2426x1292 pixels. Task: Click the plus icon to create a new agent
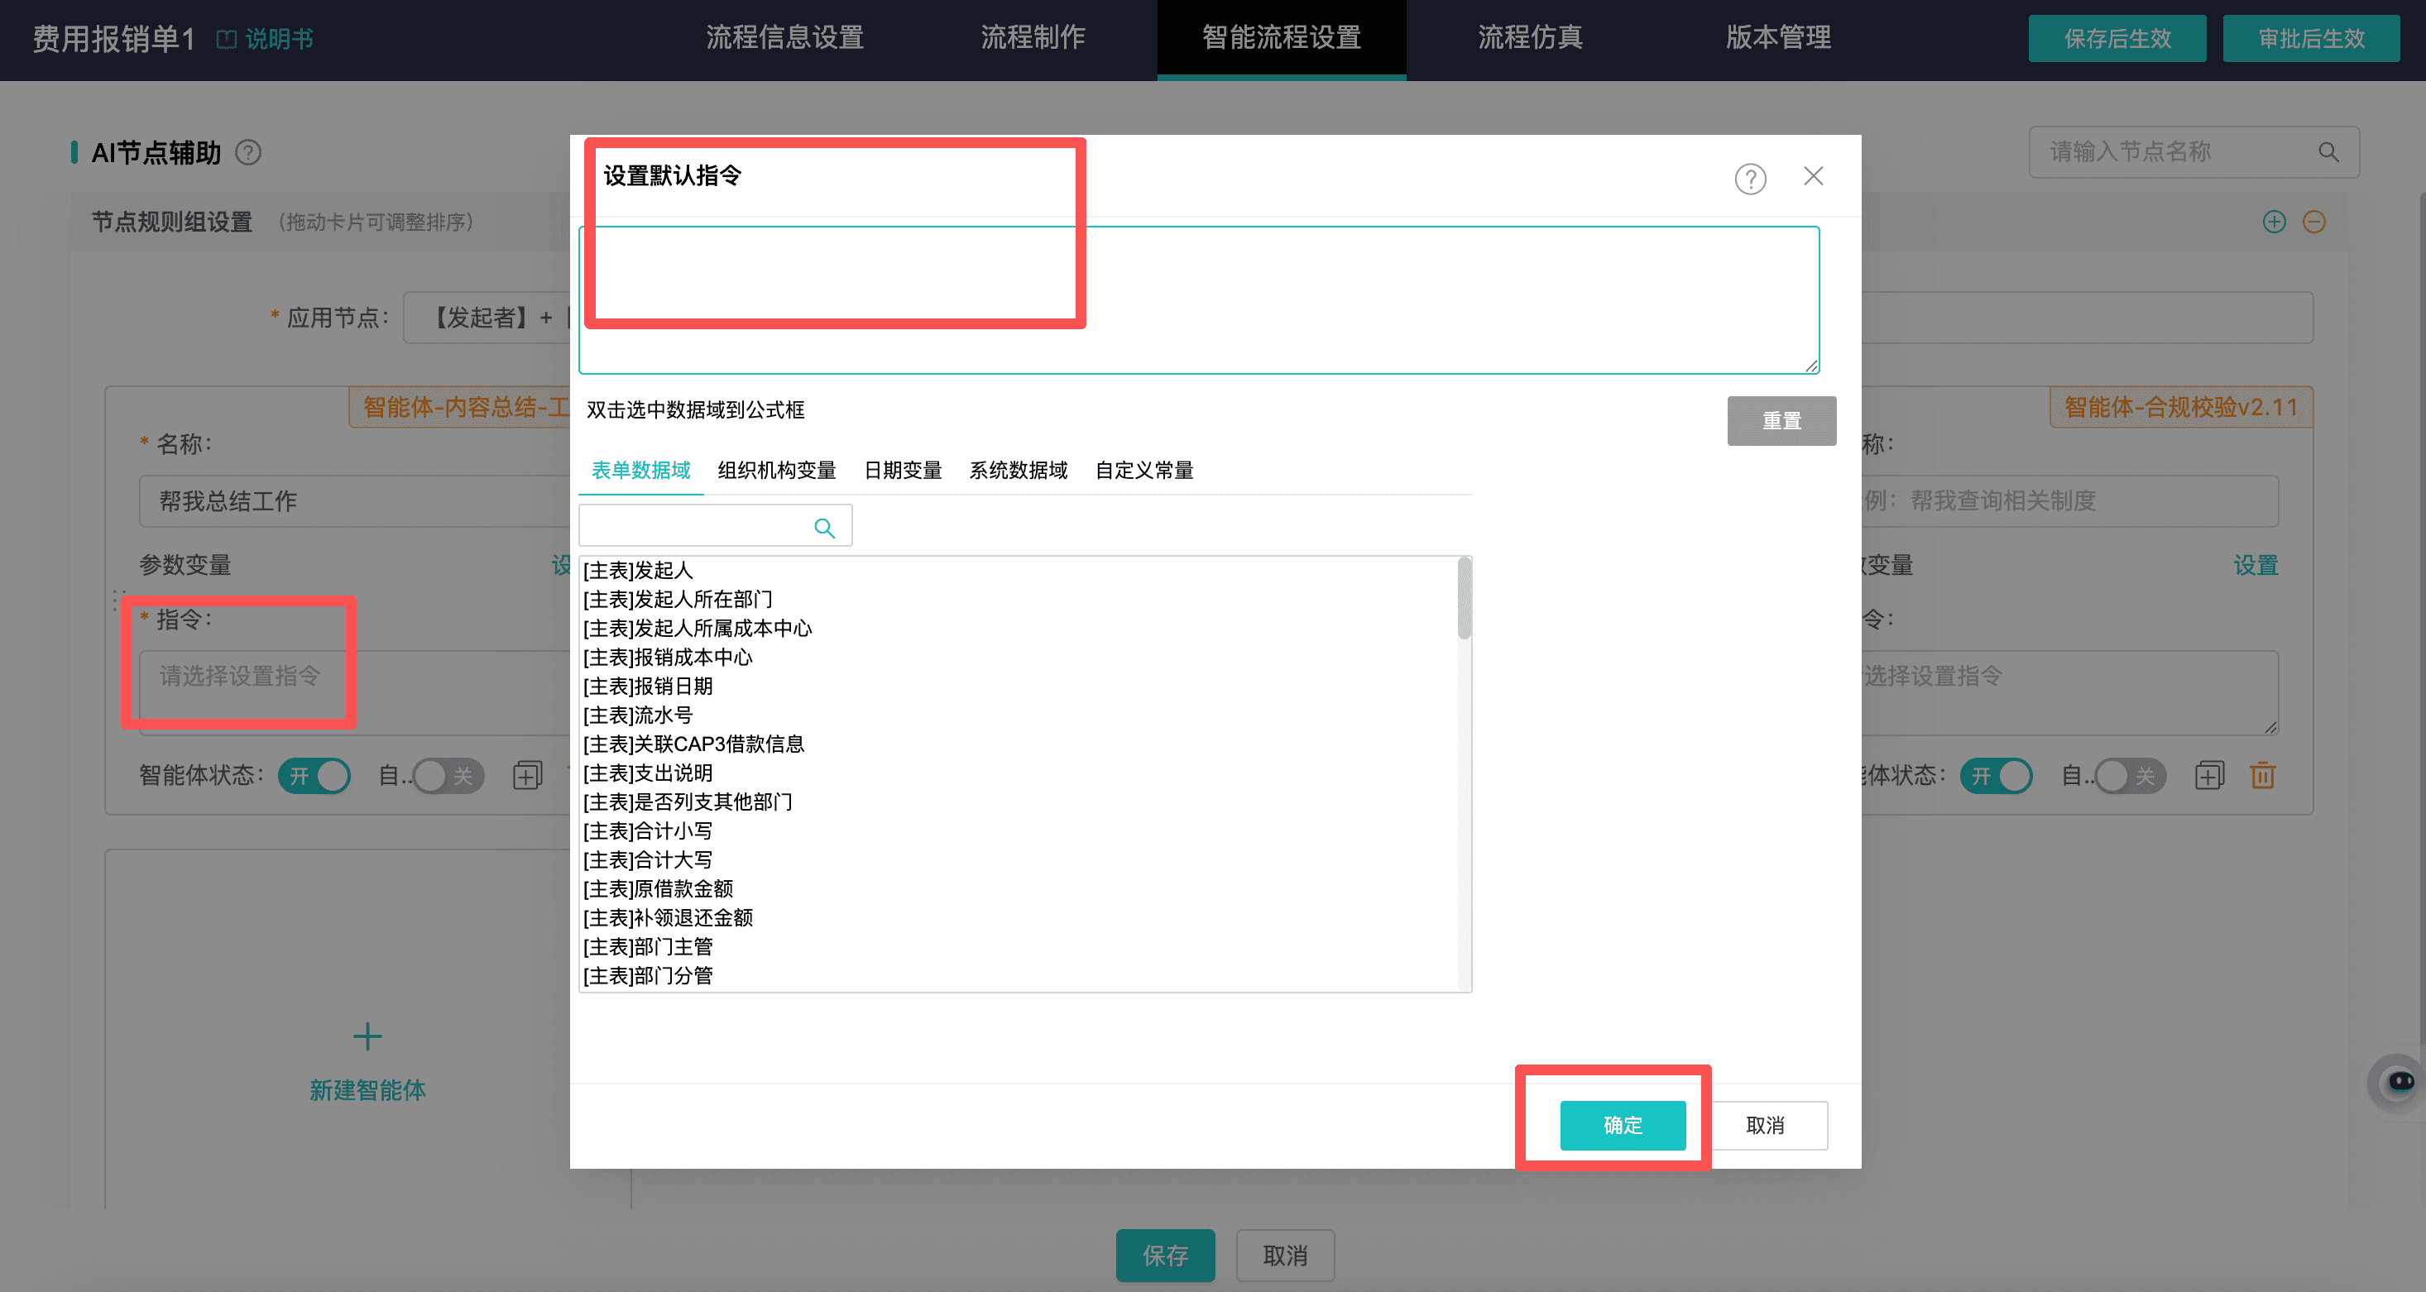367,1036
